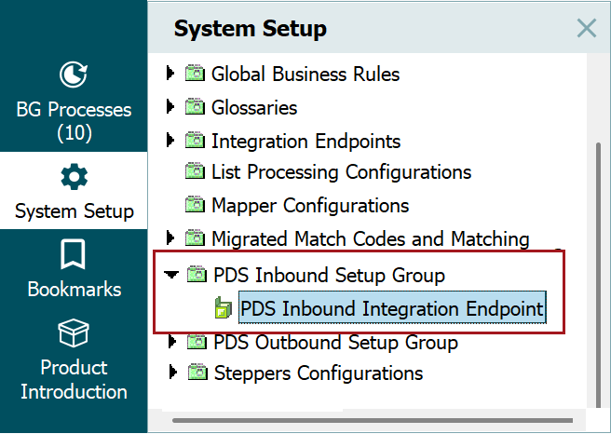Click List Processing Configurations folder icon
This screenshot has height=434, width=611.
coord(195,170)
